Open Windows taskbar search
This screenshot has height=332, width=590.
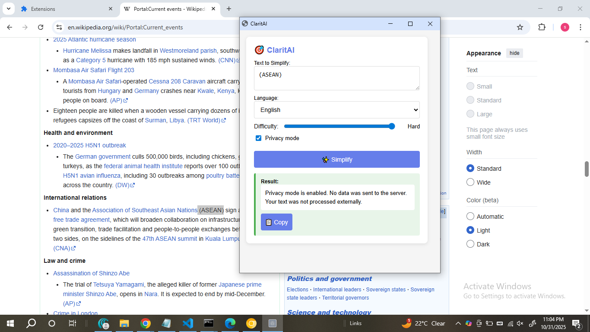pos(31,323)
